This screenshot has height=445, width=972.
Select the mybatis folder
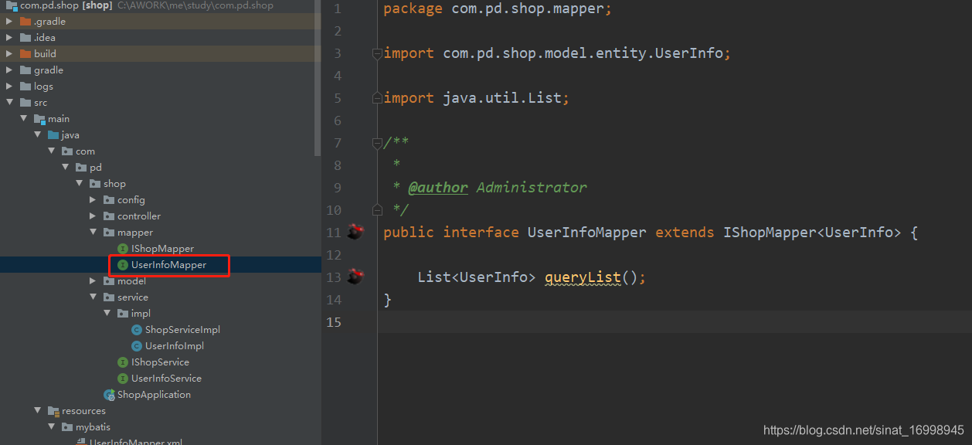(93, 426)
